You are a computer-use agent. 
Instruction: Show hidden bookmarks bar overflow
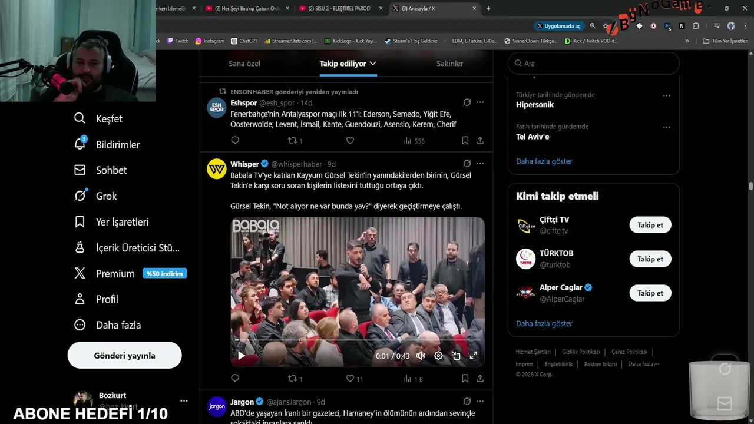pos(687,41)
